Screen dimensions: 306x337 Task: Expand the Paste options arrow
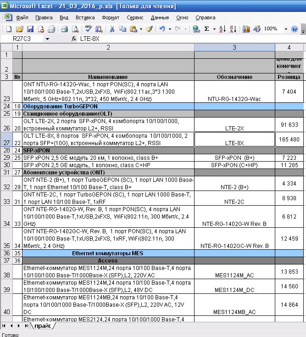click(141, 29)
